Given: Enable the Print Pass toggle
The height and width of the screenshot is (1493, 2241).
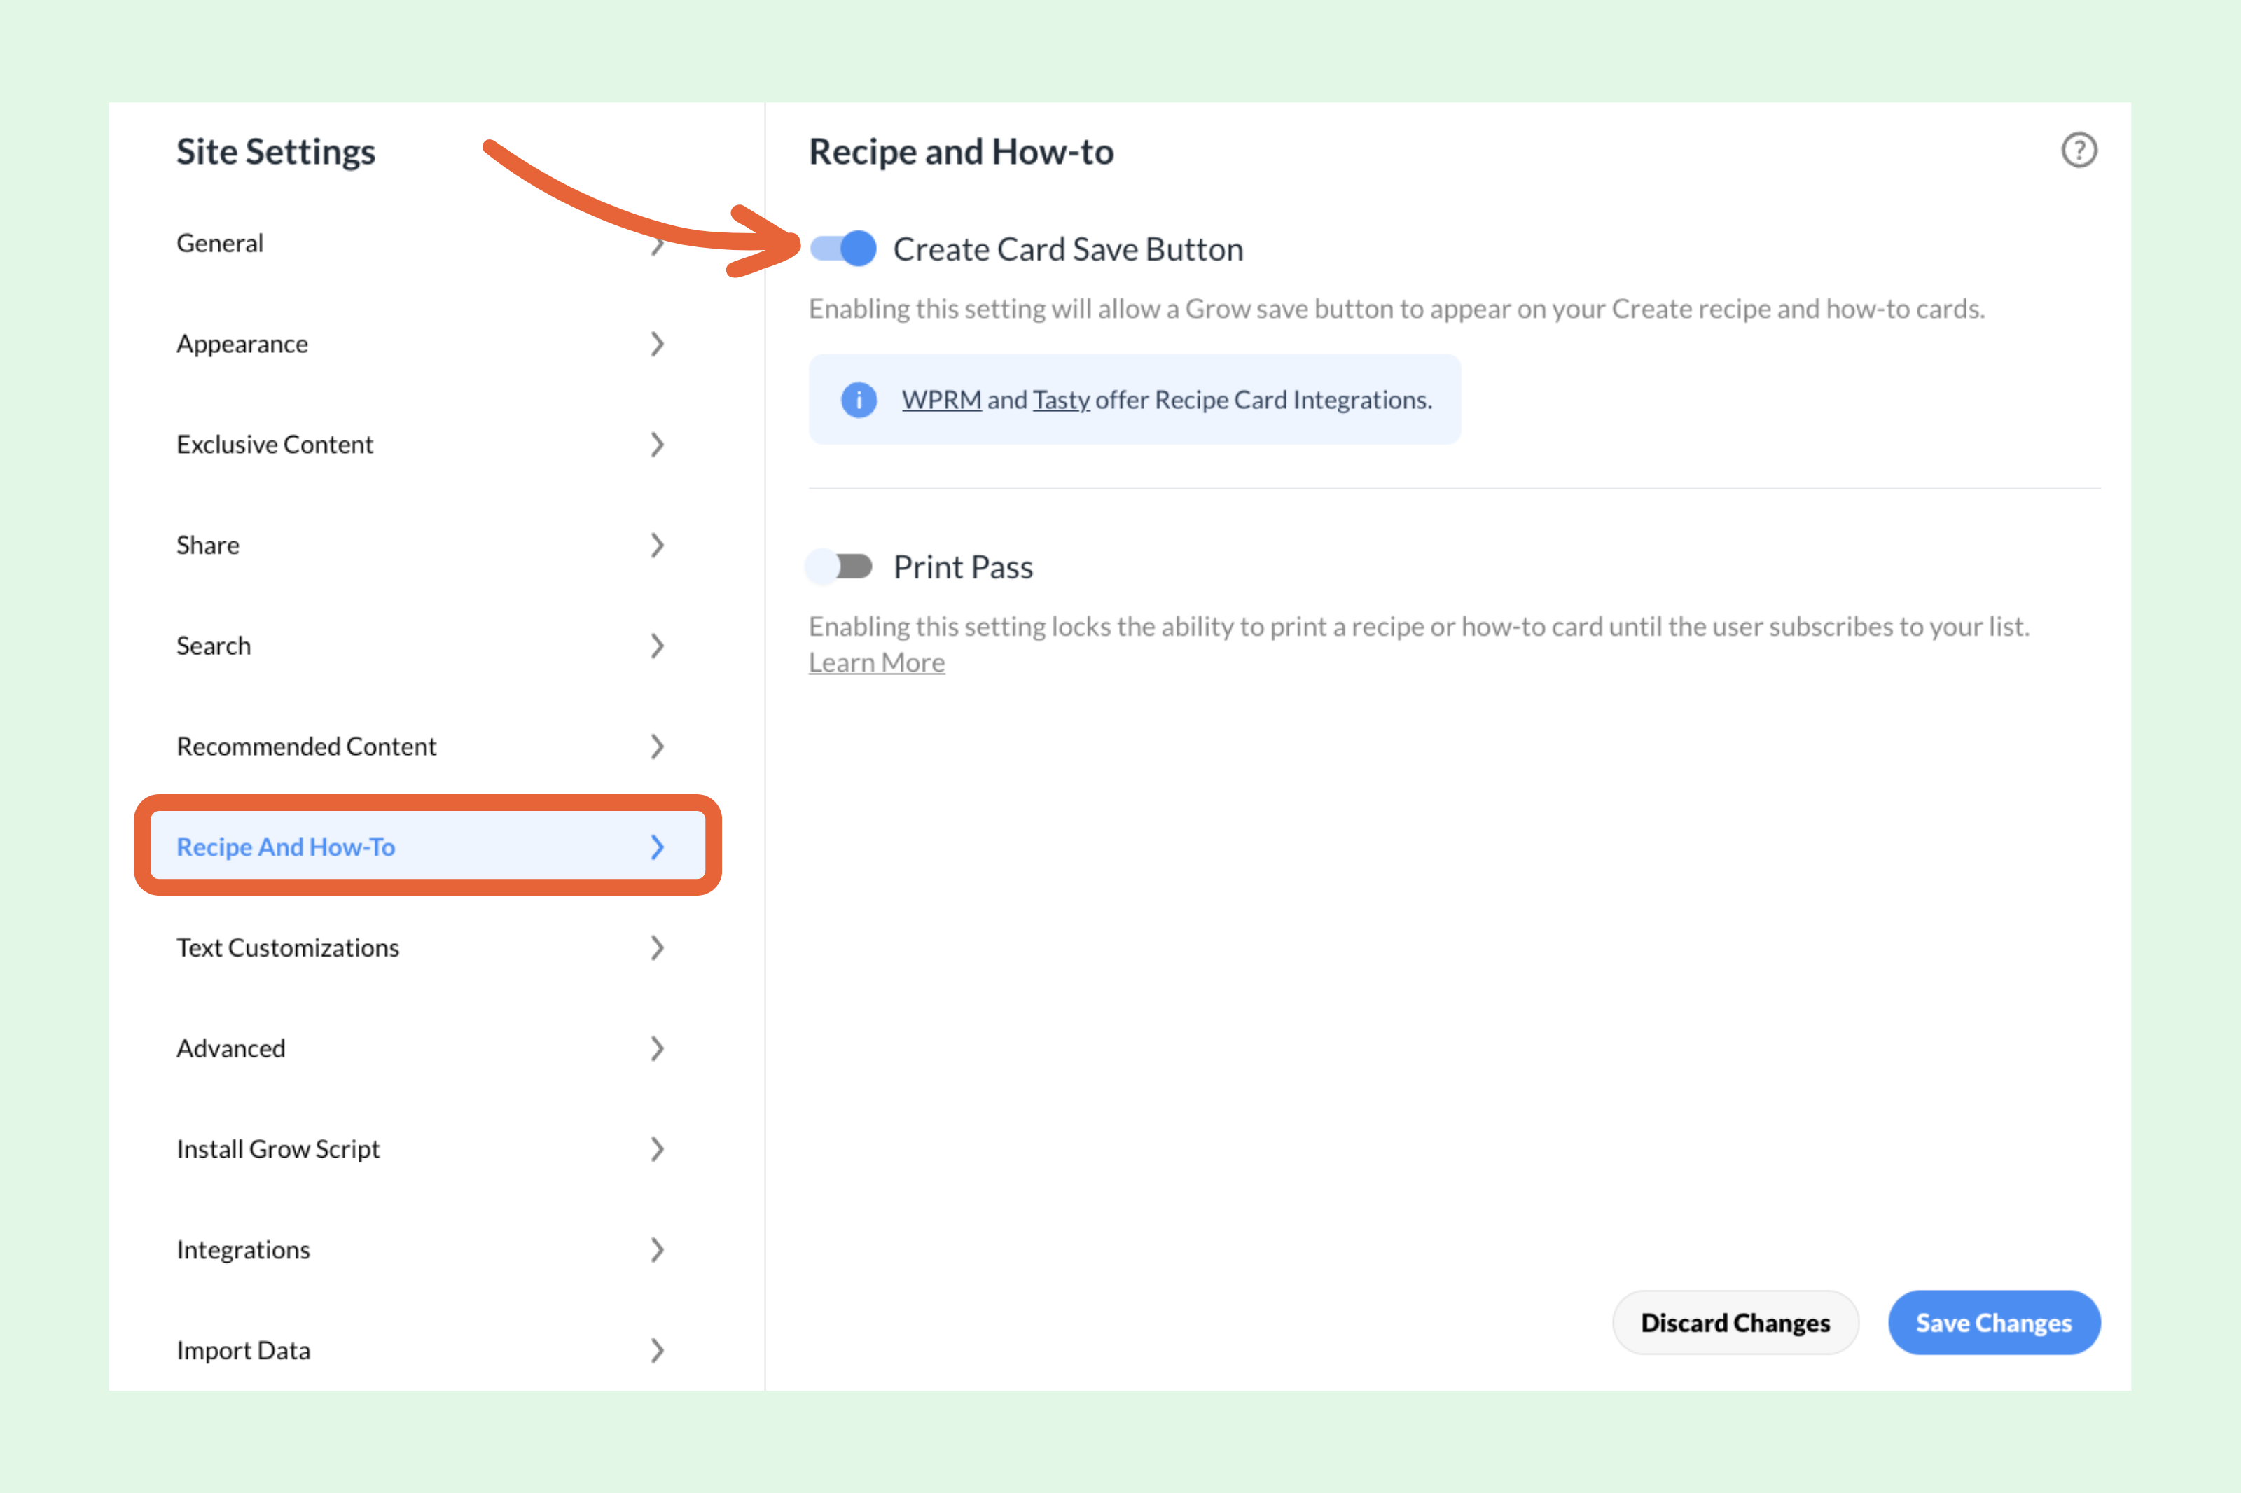Looking at the screenshot, I should click(840, 567).
